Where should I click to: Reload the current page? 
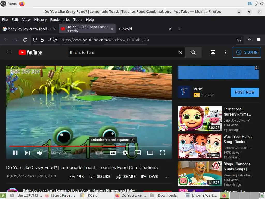pyautogui.click(x=25, y=40)
